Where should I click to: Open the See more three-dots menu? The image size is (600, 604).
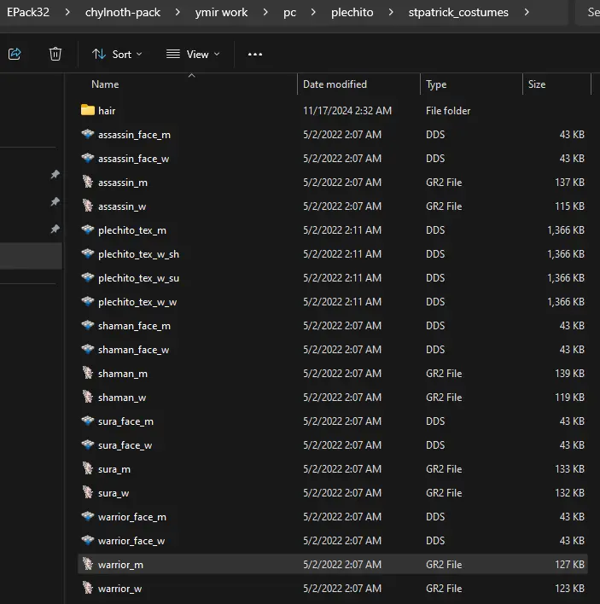[254, 54]
